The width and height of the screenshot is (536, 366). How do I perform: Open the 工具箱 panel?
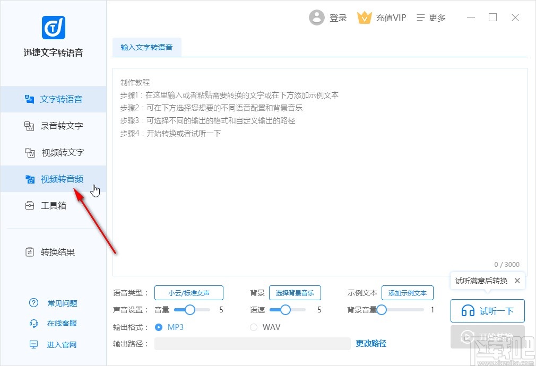[x=53, y=205]
